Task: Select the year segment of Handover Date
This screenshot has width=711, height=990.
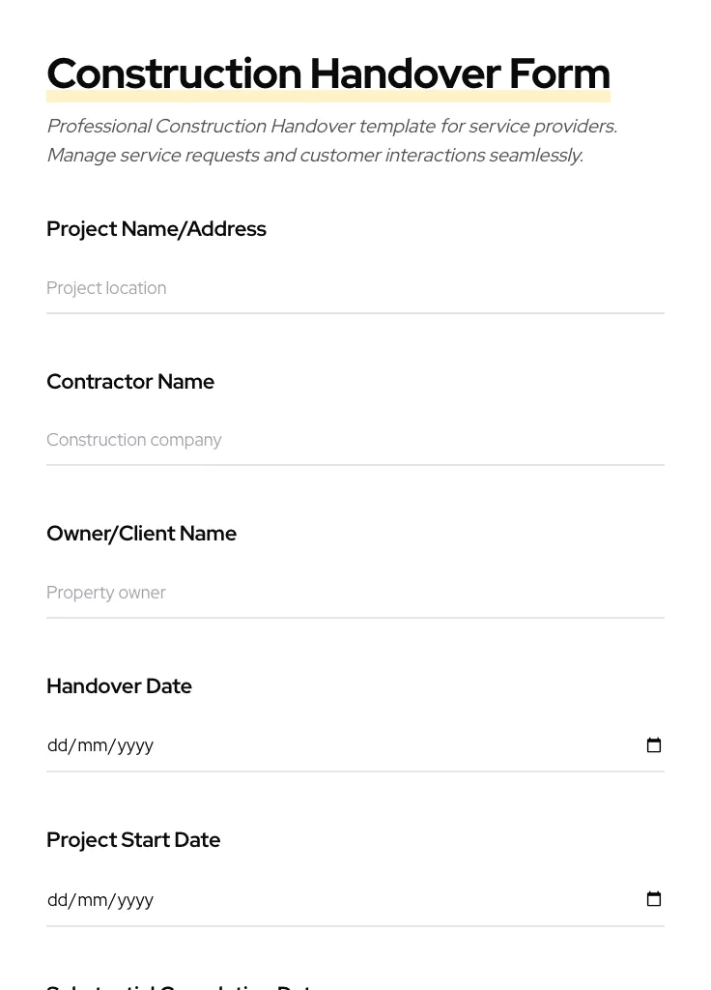Action: click(135, 745)
